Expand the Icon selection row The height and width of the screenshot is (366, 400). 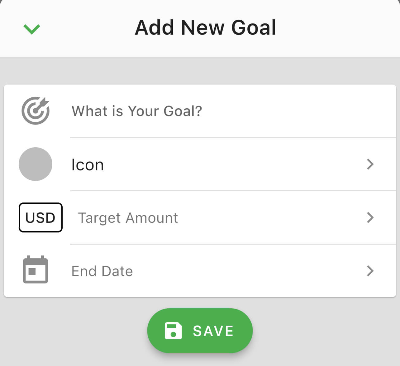tap(370, 164)
